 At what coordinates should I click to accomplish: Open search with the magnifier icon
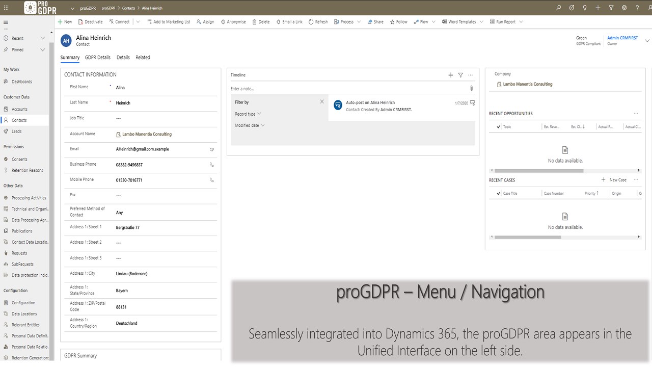[x=559, y=8]
